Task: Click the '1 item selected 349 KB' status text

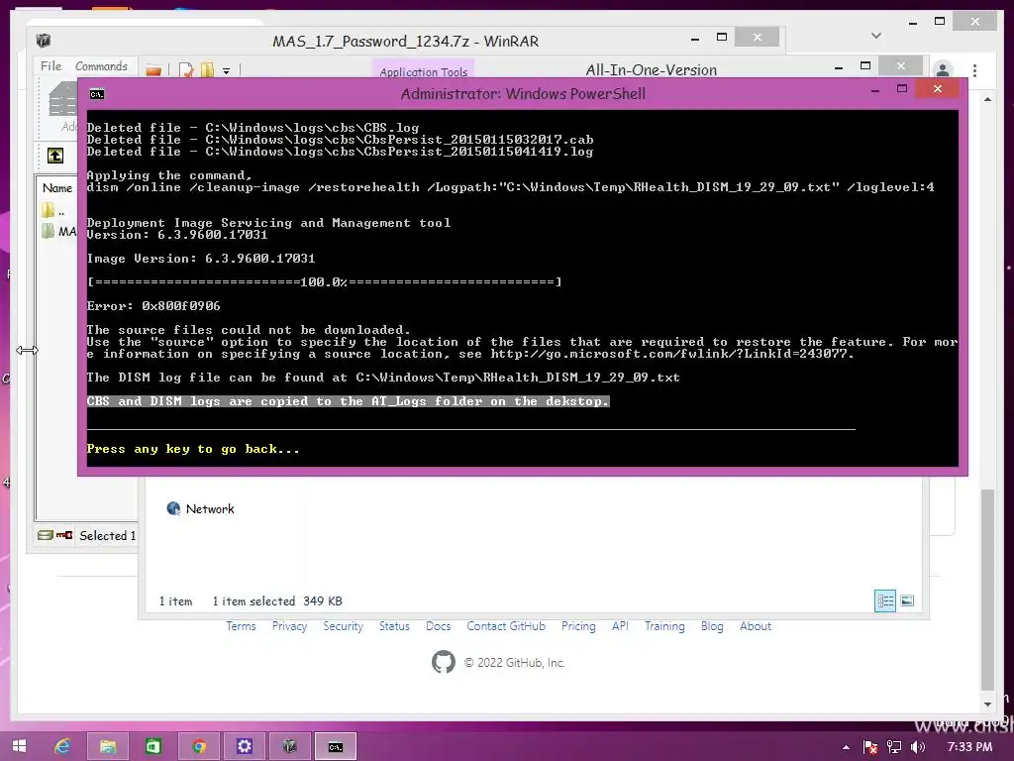Action: 277,600
